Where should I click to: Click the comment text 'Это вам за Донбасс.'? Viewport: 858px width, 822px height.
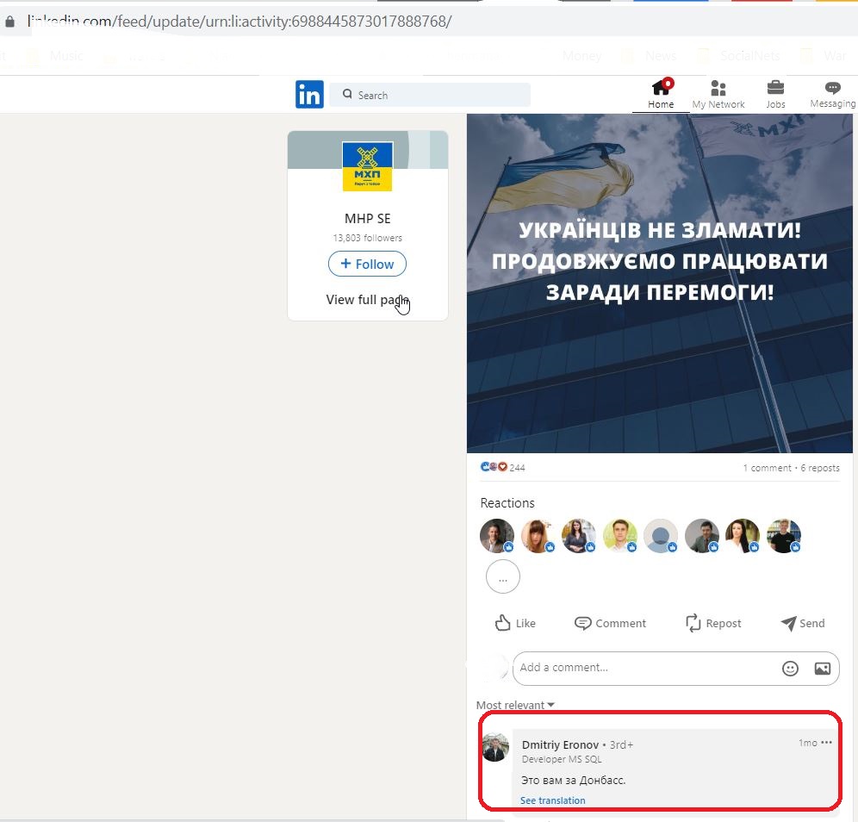573,780
